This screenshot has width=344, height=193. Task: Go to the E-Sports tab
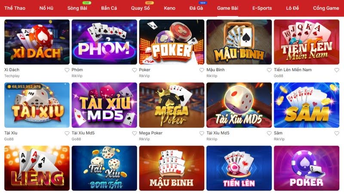click(262, 8)
